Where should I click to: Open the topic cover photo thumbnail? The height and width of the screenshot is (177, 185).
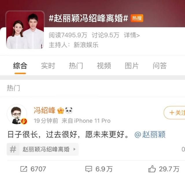click(25, 30)
